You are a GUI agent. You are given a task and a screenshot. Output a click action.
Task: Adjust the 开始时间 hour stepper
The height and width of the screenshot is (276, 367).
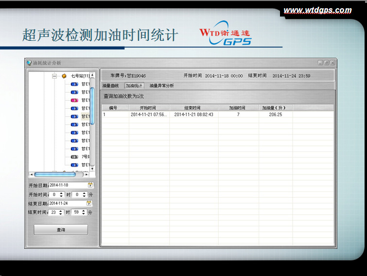[61, 194]
